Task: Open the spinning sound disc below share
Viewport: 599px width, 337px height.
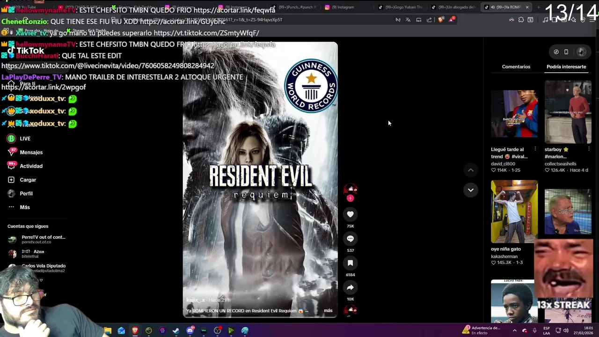Action: pos(350,310)
